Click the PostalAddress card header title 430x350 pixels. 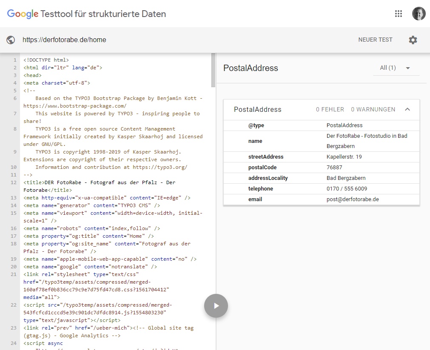point(257,110)
